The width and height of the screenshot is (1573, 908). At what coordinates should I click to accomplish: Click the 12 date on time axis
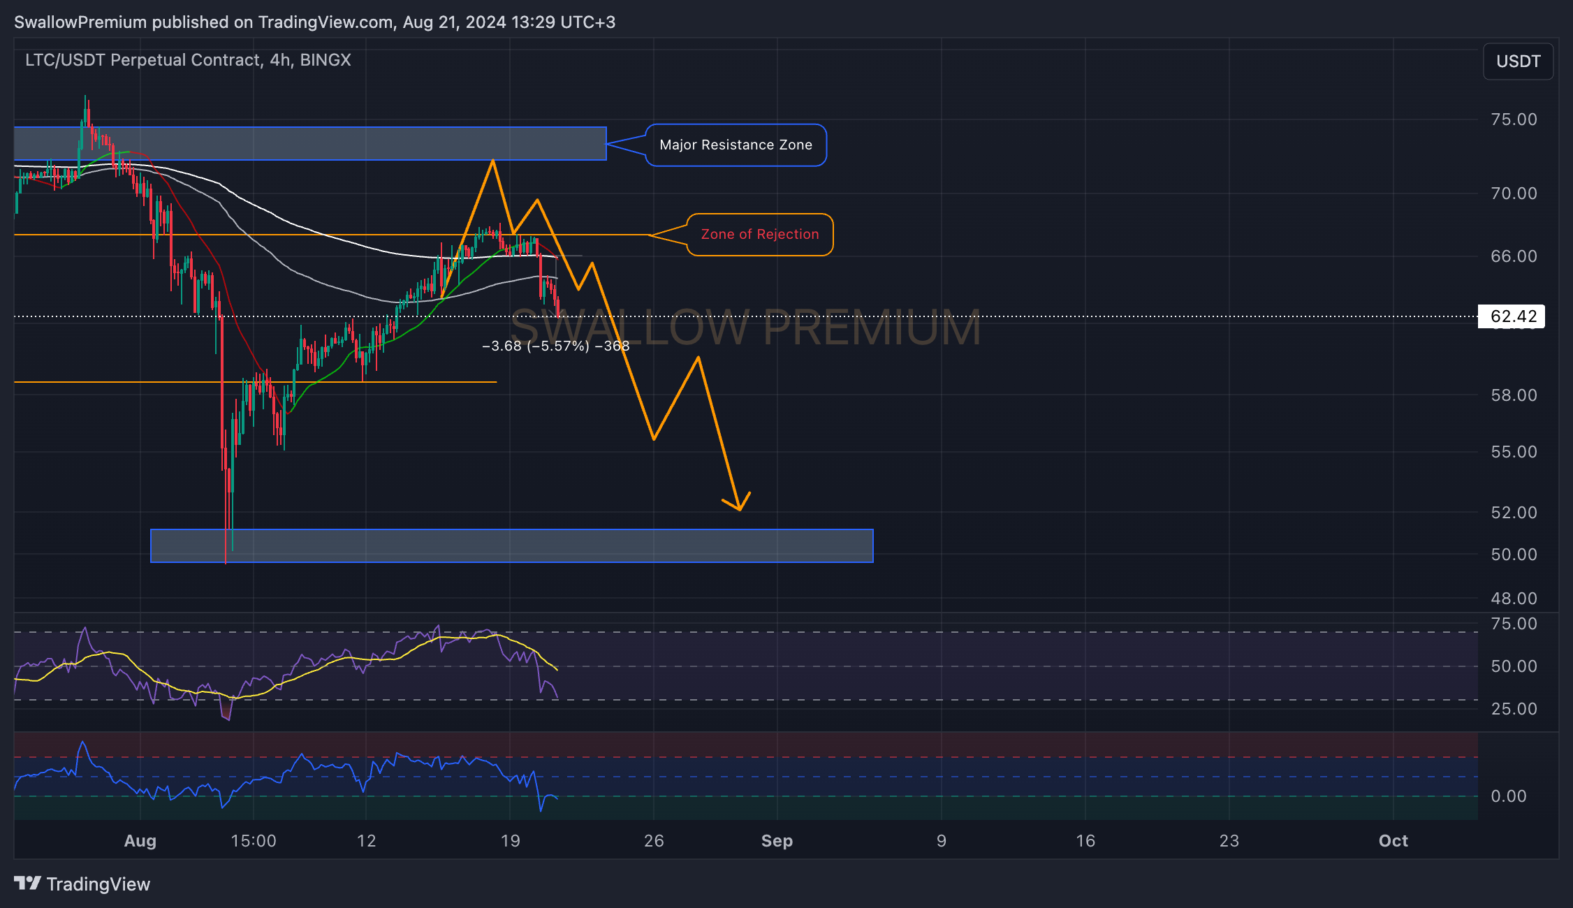[367, 841]
